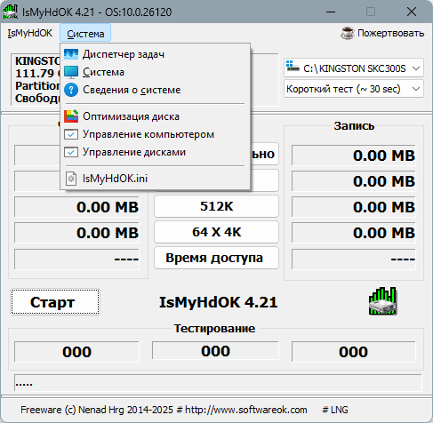Click the 64 X 4K test button

[x=216, y=232]
